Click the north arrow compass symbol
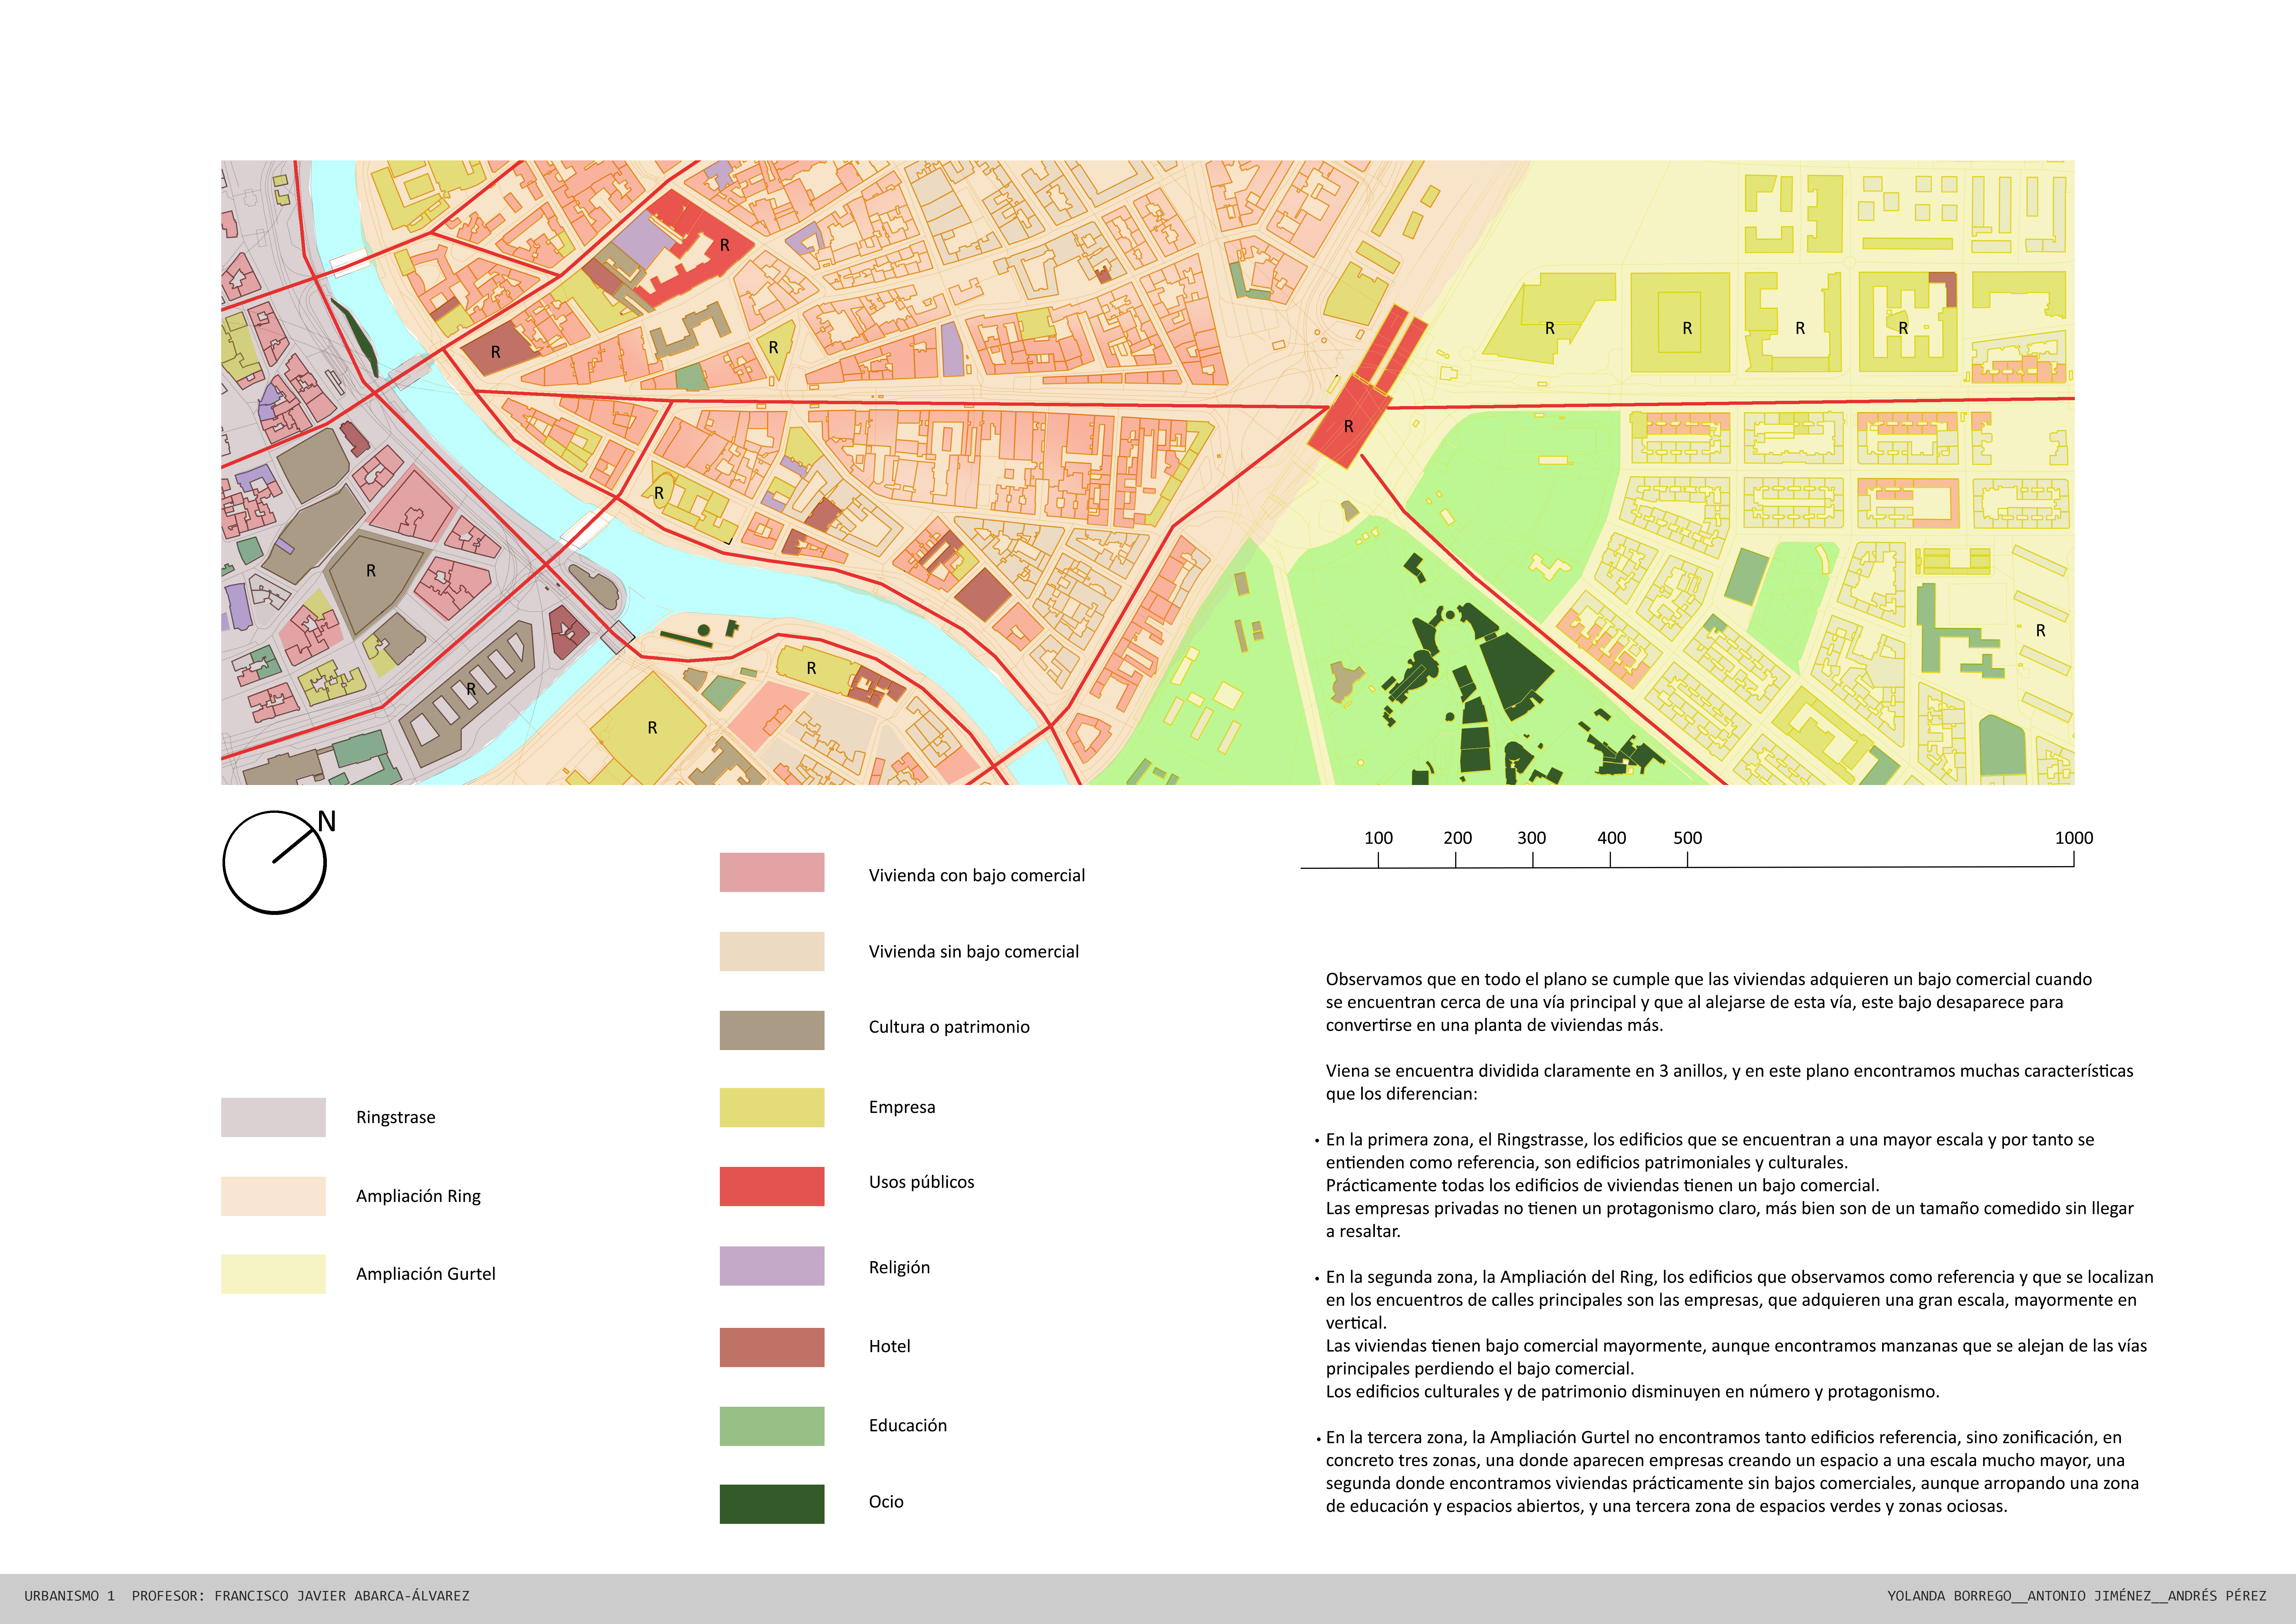 click(x=274, y=862)
